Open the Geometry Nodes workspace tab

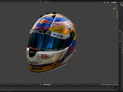click(39, 1)
